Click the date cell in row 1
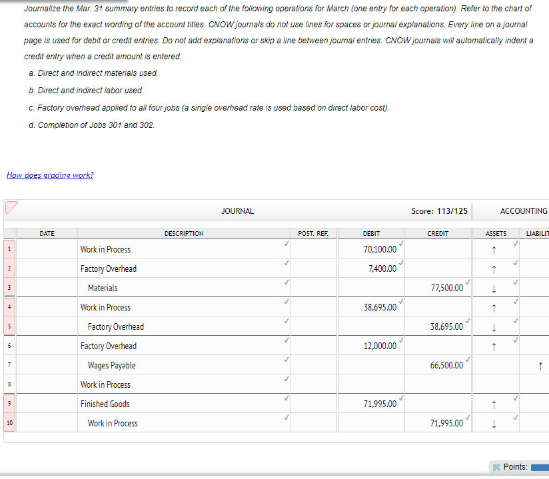Viewport: 549px width, 479px height. coord(47,249)
